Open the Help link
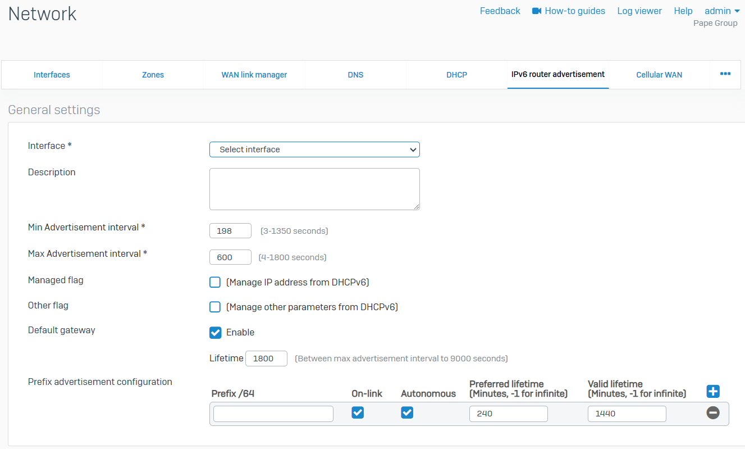745x449 pixels. (x=683, y=11)
